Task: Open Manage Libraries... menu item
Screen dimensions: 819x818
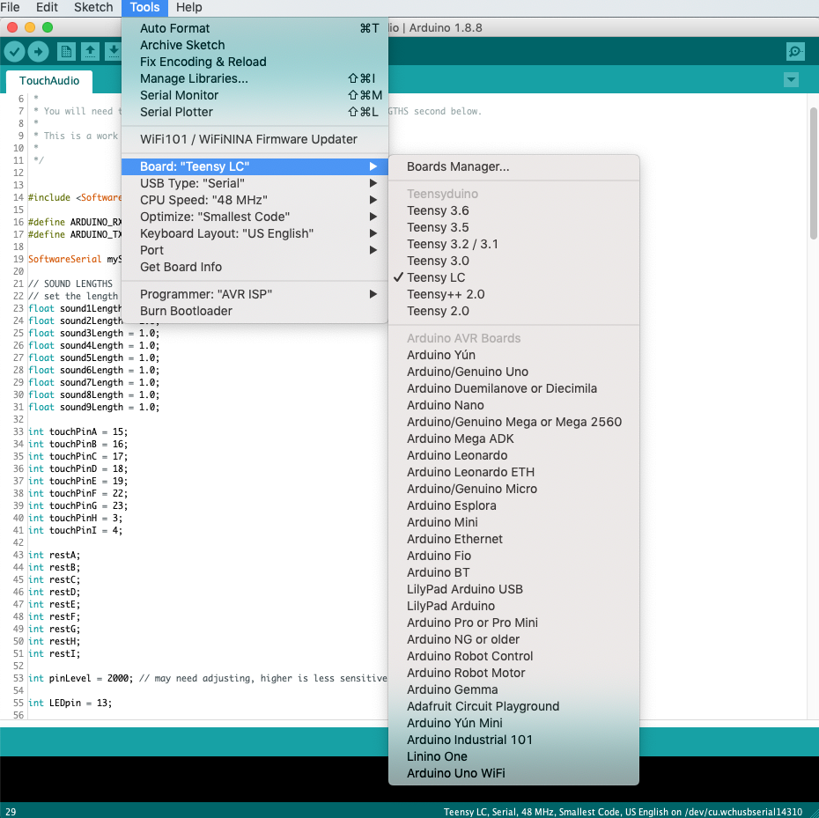Action: pos(255,78)
